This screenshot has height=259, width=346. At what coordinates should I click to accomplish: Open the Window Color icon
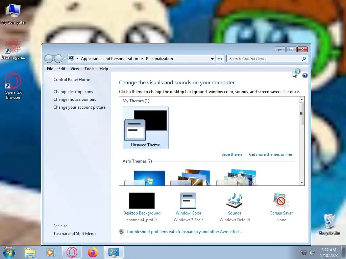pyautogui.click(x=188, y=201)
